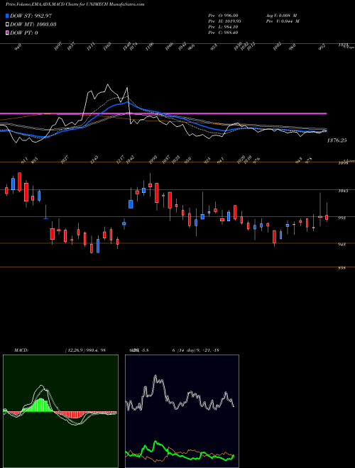Select the 'DOW MT: 1003.03' legend text
This screenshot has height=468, width=355.
(x=33, y=25)
